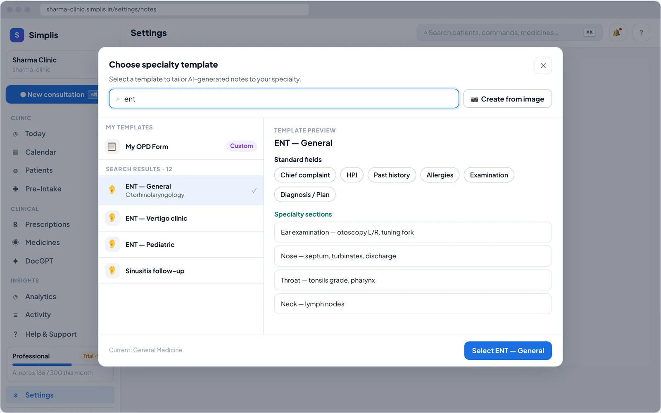
Task: Click the ear icon for ENT — Vertigo clinic
Action: [112, 218]
